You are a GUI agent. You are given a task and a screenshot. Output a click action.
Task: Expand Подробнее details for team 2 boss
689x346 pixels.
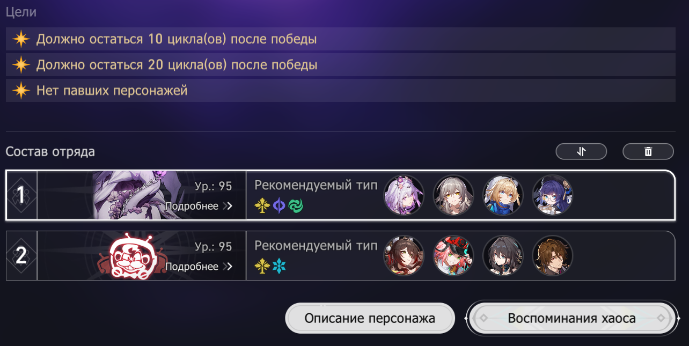[x=199, y=267]
